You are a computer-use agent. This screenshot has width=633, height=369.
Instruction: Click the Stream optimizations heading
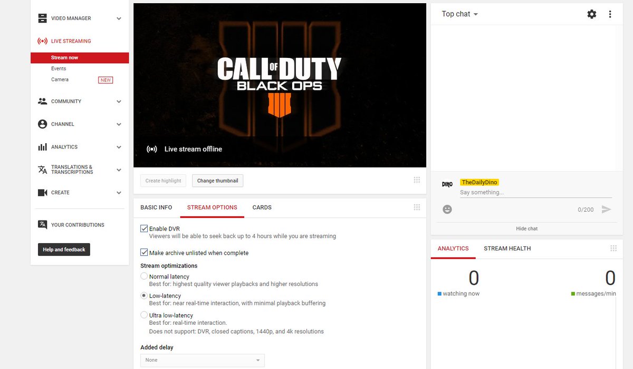click(x=169, y=266)
